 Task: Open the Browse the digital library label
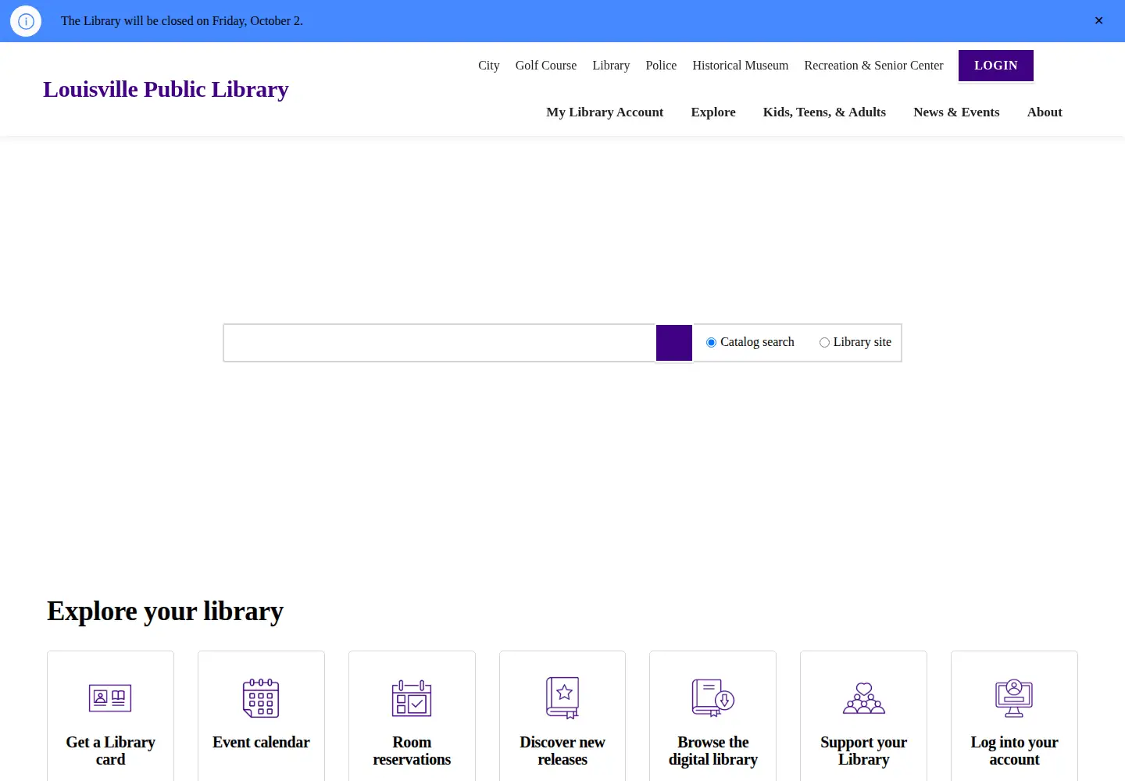point(713,751)
